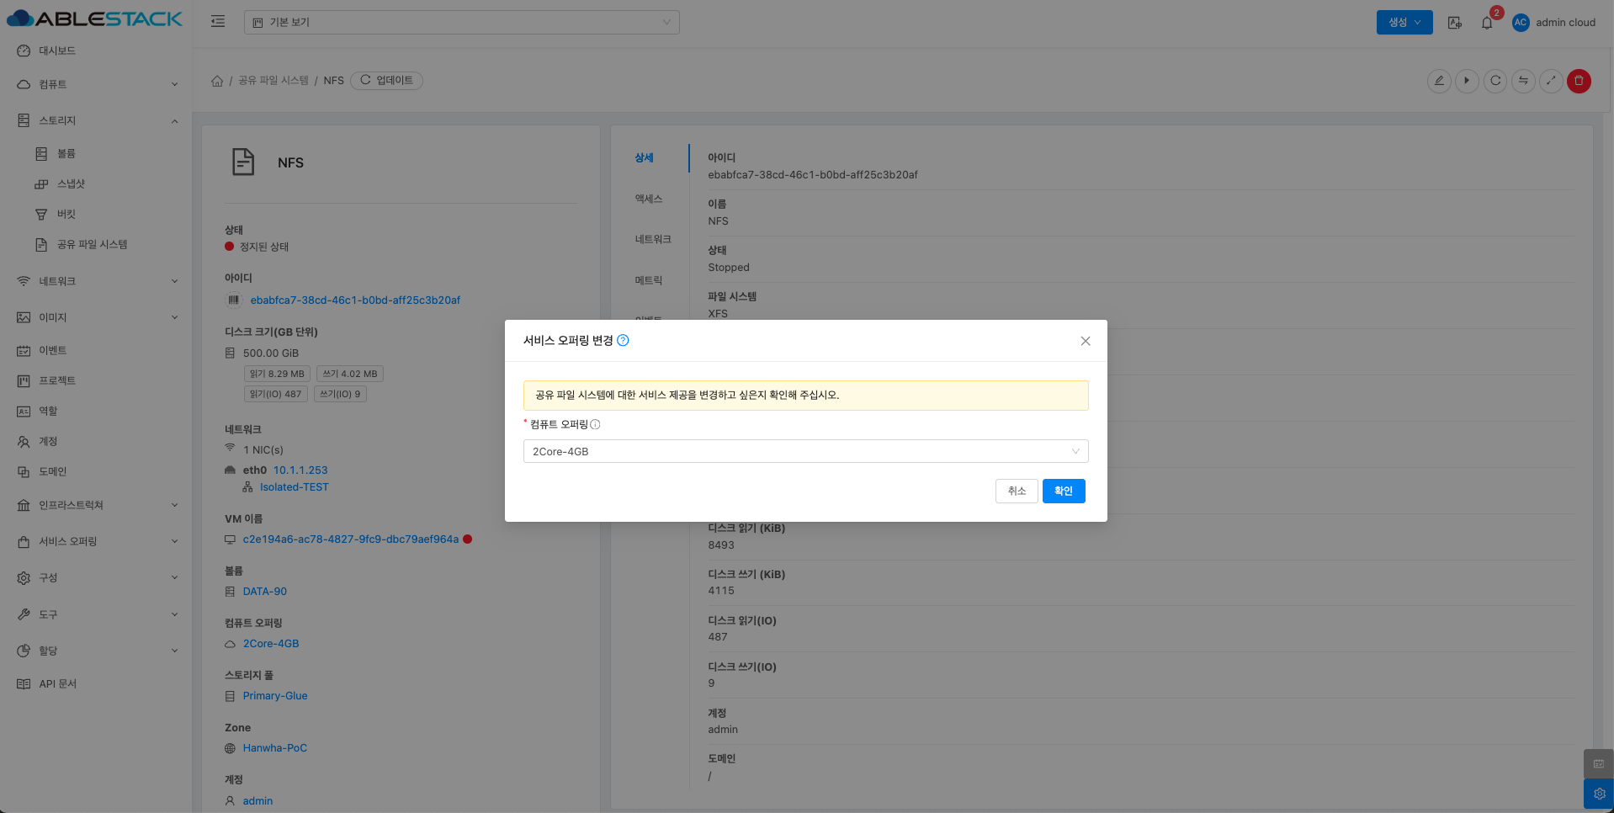The height and width of the screenshot is (813, 1614).
Task: Open the notifications bell icon
Action: coord(1487,23)
